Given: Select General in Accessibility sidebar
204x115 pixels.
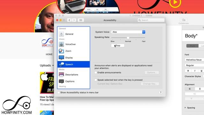Looking at the screenshot, I should pyautogui.click(x=74, y=34).
